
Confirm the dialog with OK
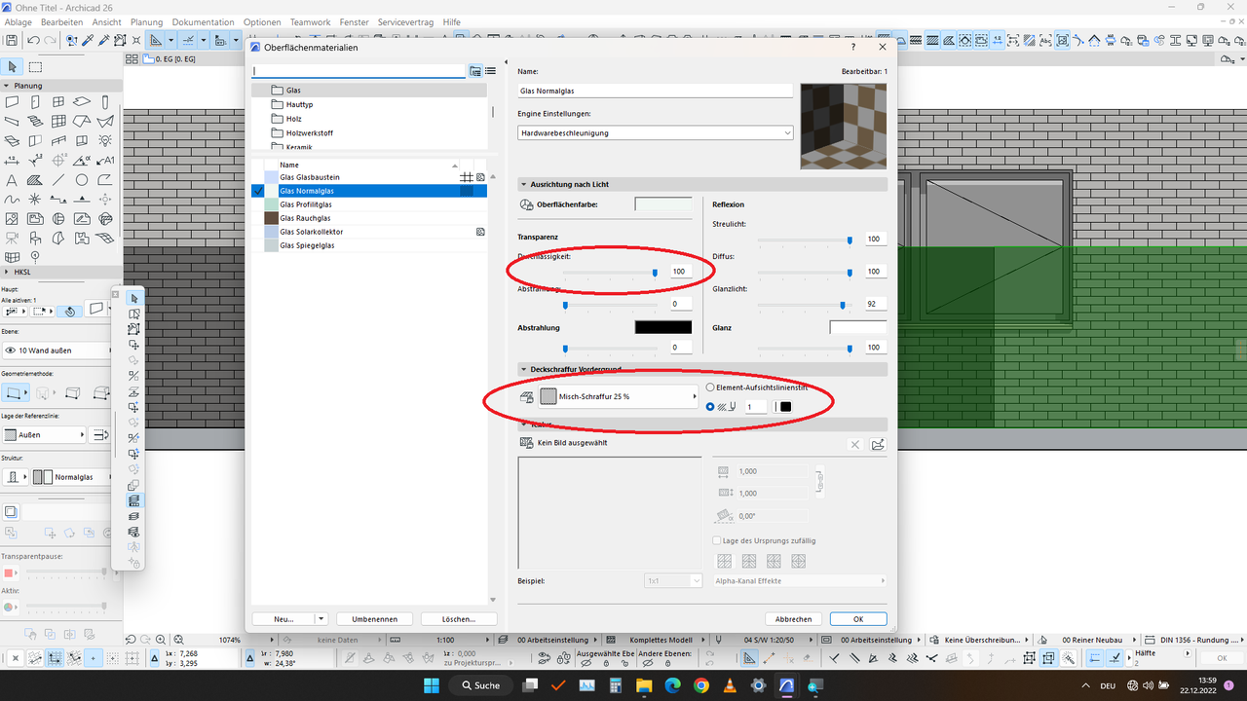[x=857, y=618]
